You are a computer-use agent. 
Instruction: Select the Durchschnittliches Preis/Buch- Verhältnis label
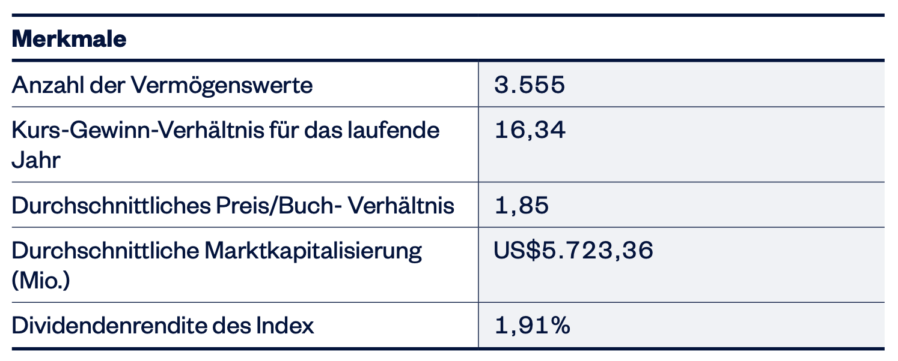(x=233, y=205)
